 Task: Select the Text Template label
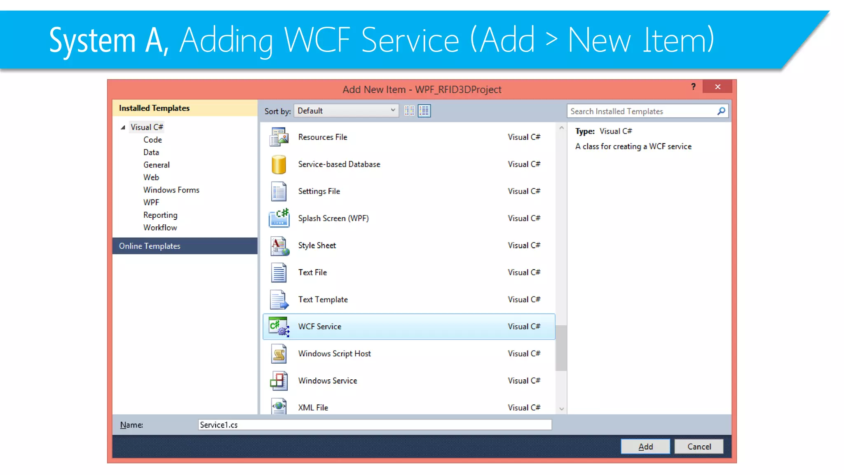(323, 299)
